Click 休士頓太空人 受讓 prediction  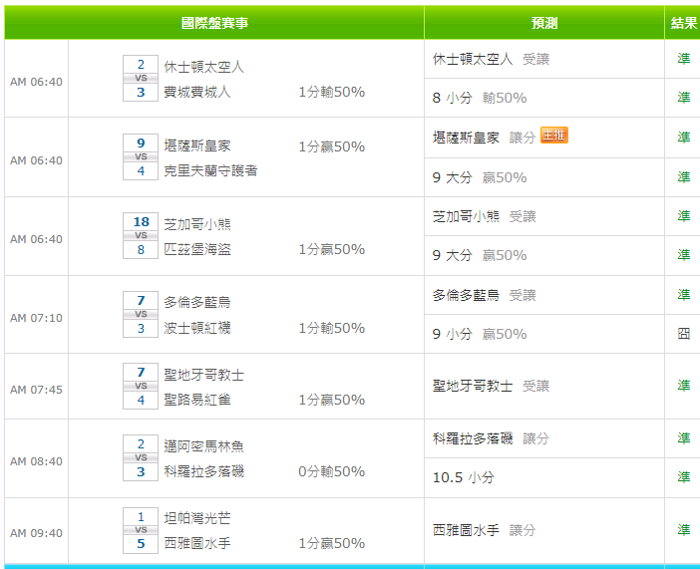click(x=491, y=59)
